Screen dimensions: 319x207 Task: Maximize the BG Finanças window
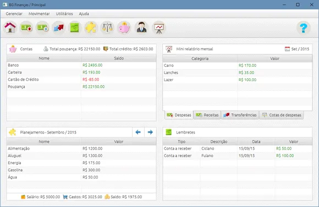(298, 4)
